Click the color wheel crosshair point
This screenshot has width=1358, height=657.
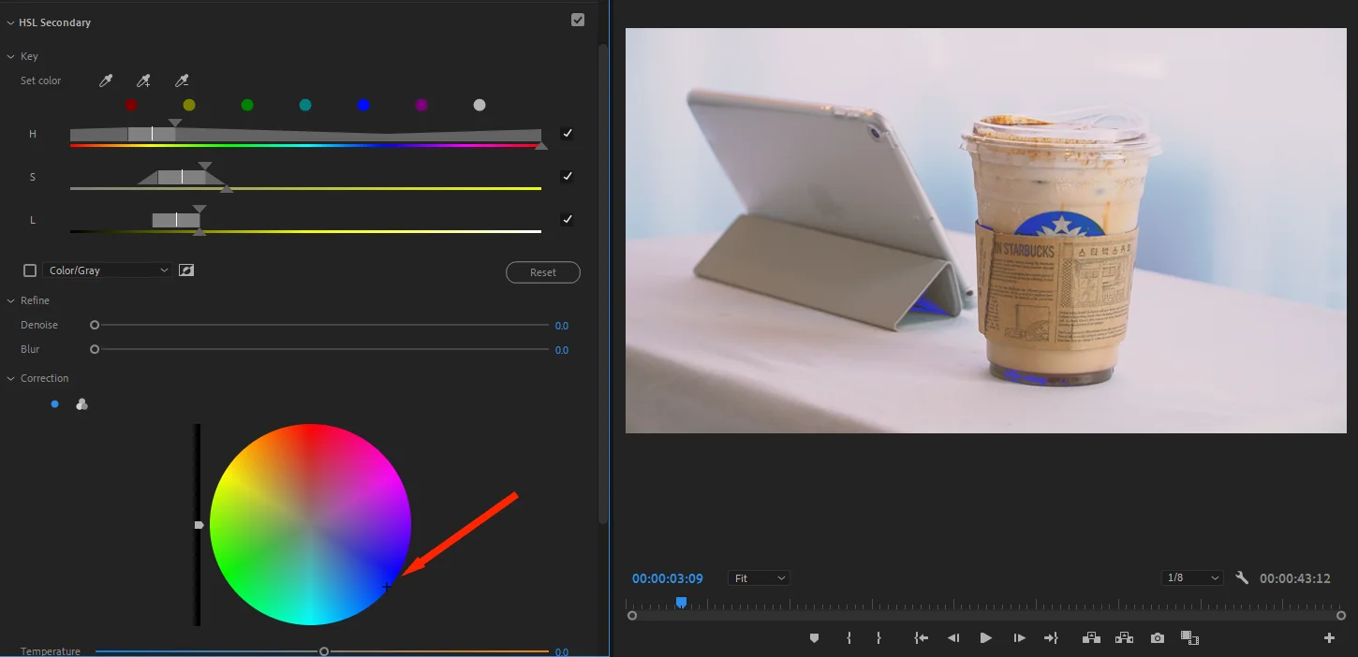coord(387,588)
